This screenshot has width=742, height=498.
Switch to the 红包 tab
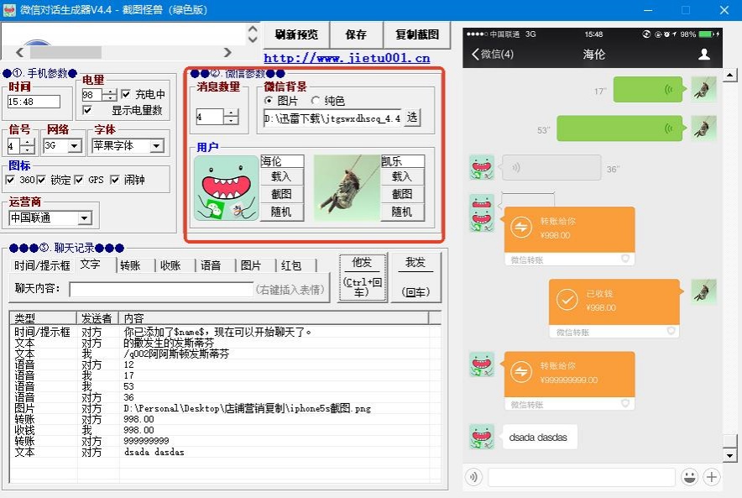(x=291, y=265)
